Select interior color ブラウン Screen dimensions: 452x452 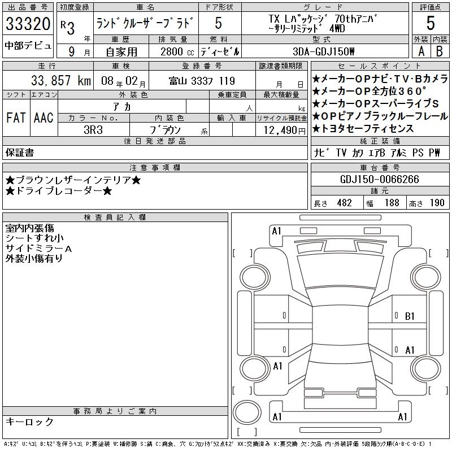(165, 130)
